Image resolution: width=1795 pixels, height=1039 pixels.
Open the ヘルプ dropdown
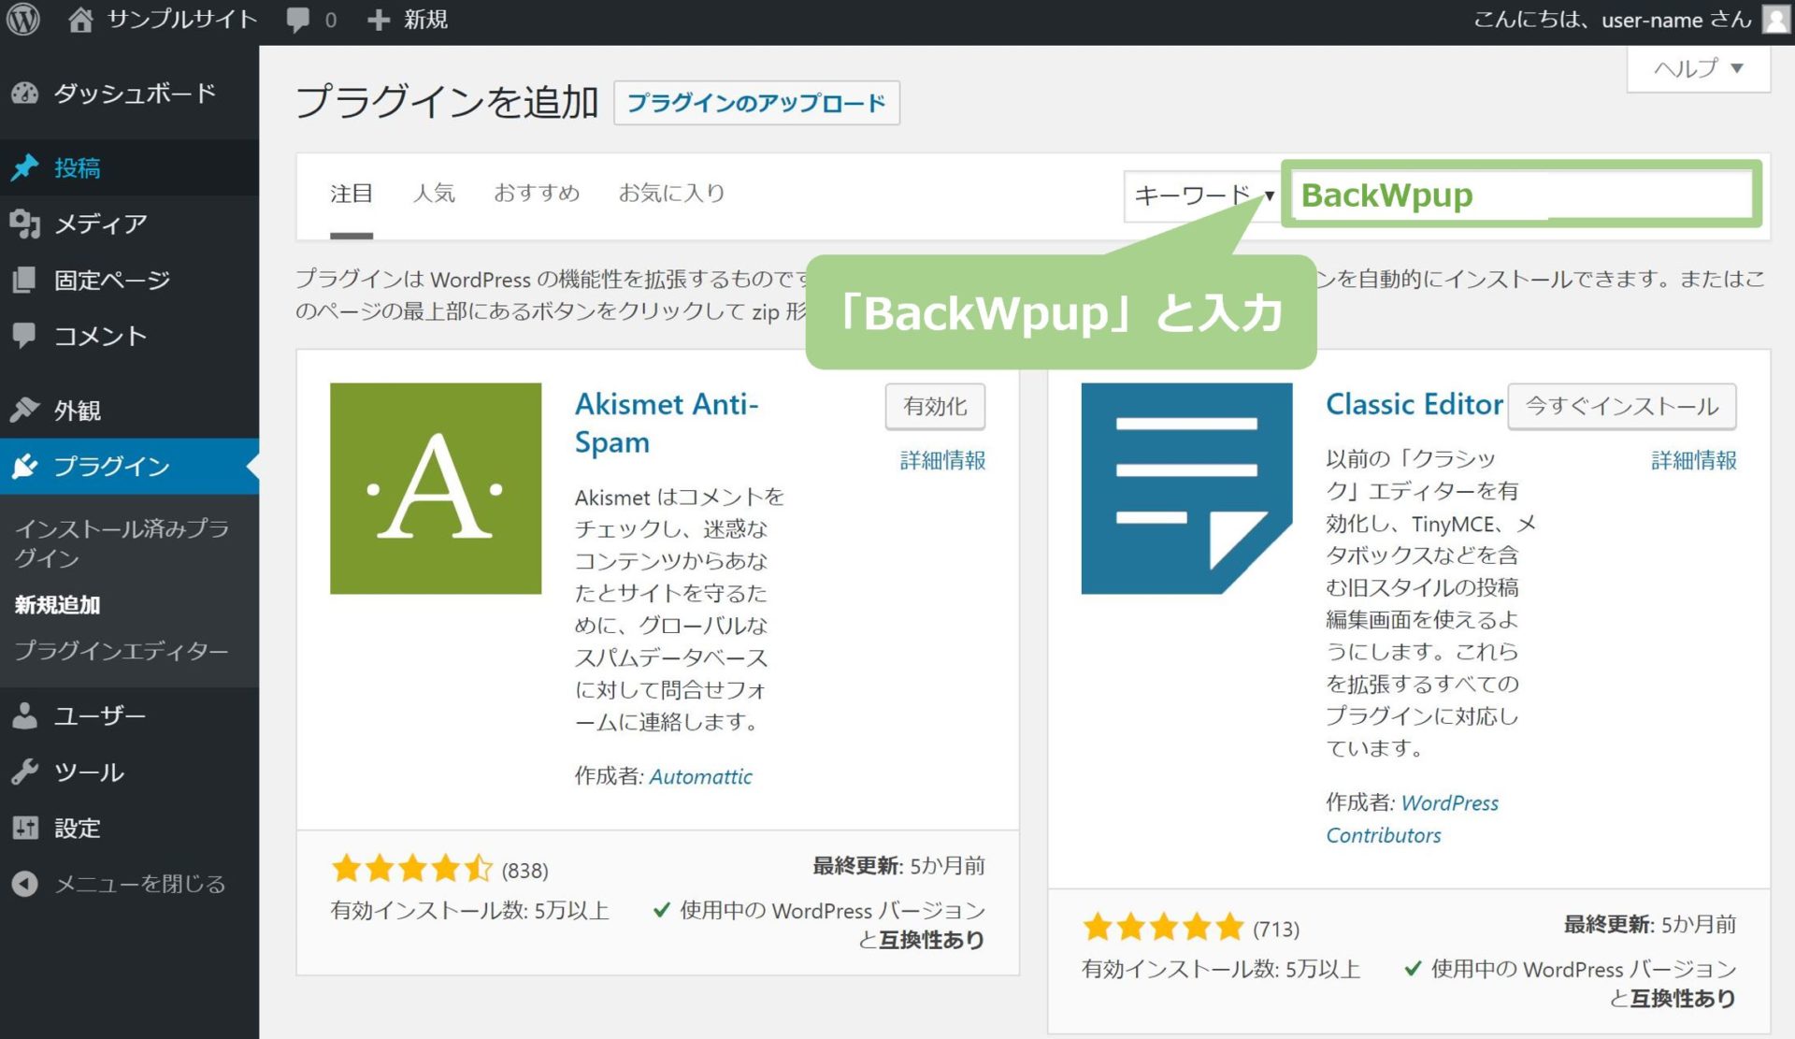[x=1695, y=67]
